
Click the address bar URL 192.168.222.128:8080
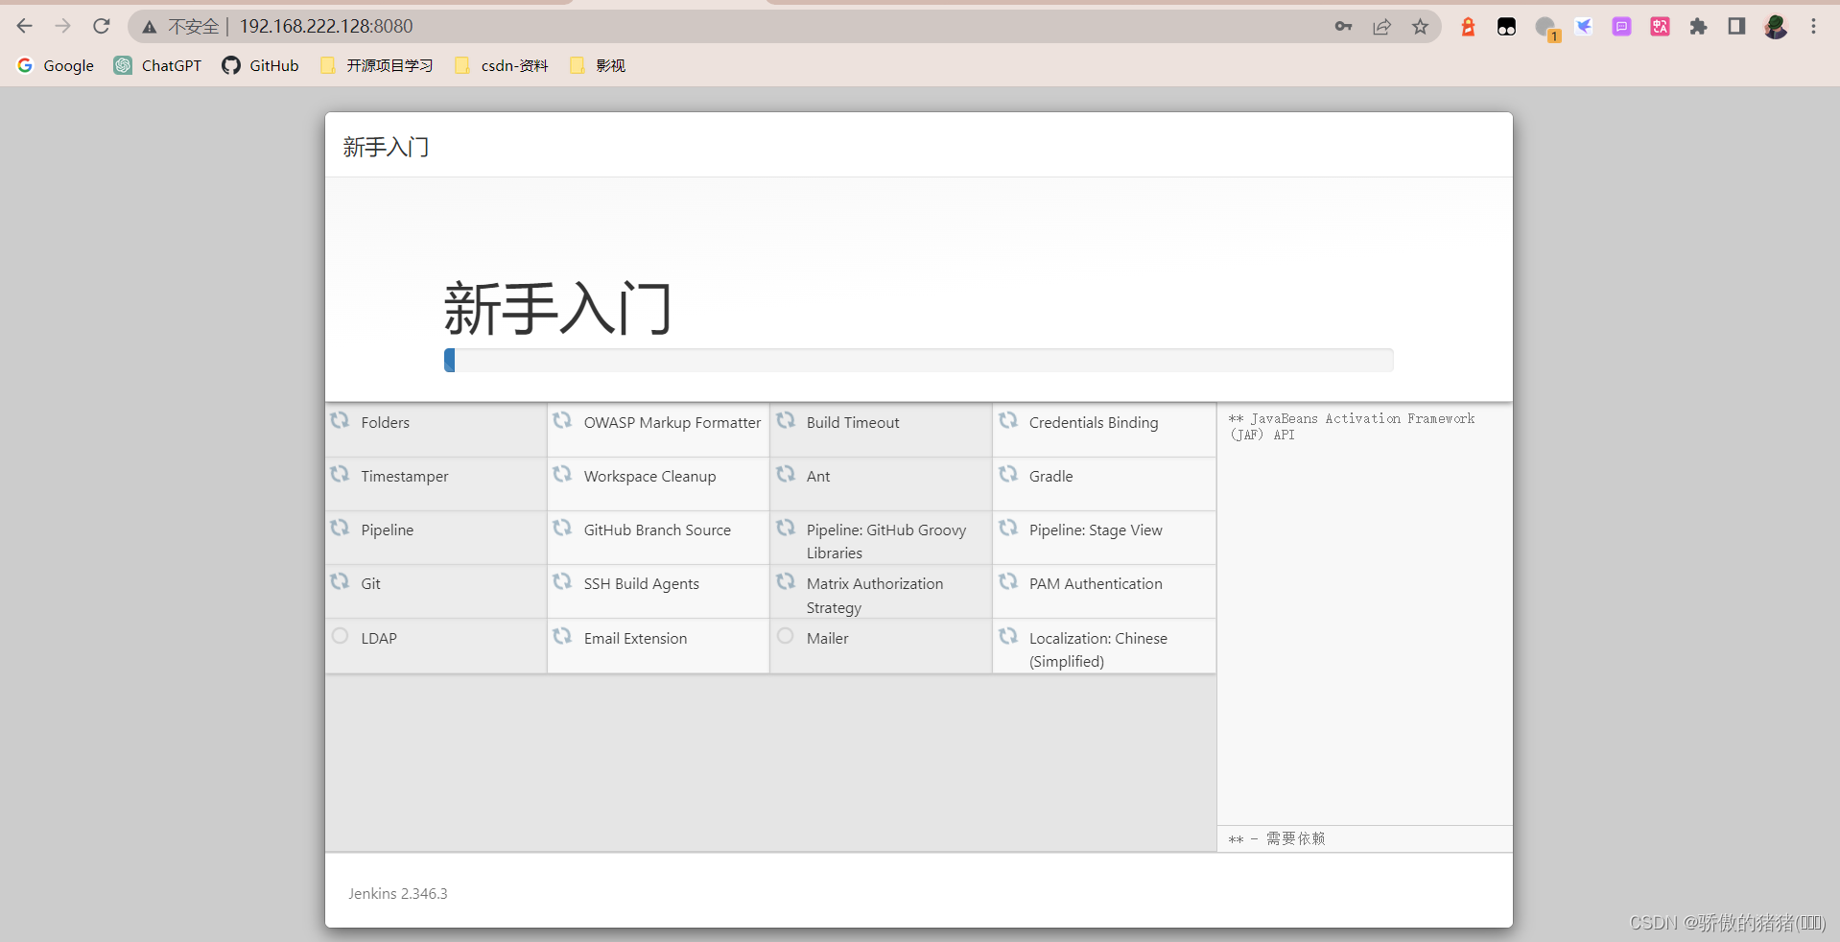(x=326, y=27)
